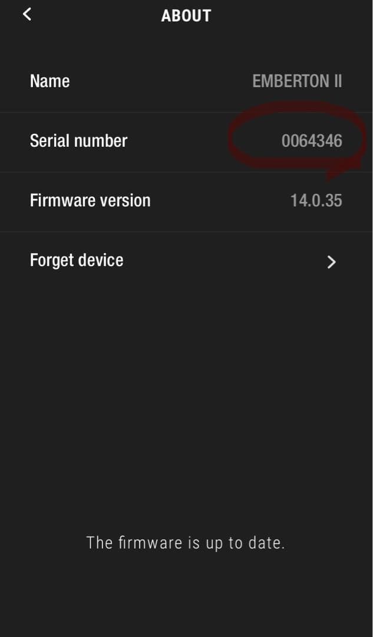The image size is (373, 637).
Task: Select the Firmware version label
Action: [90, 201]
